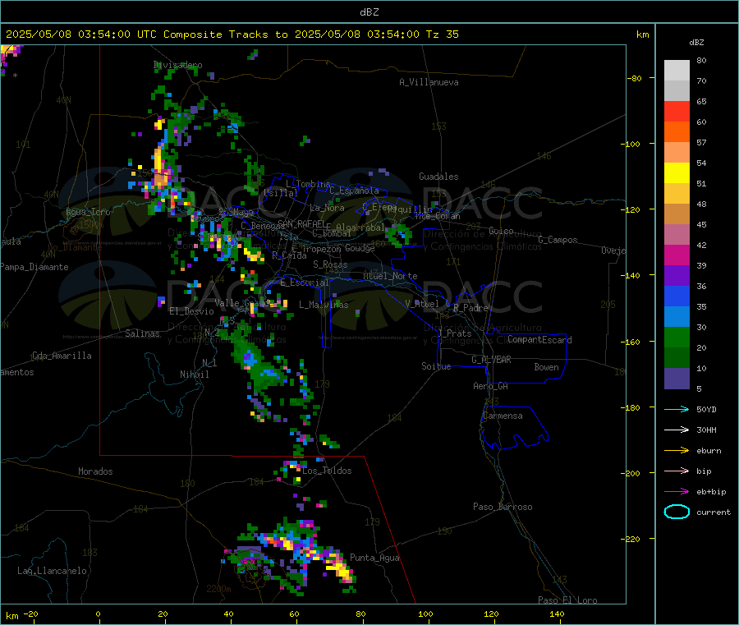Click the Soitue map label
739x625 pixels.
[436, 366]
